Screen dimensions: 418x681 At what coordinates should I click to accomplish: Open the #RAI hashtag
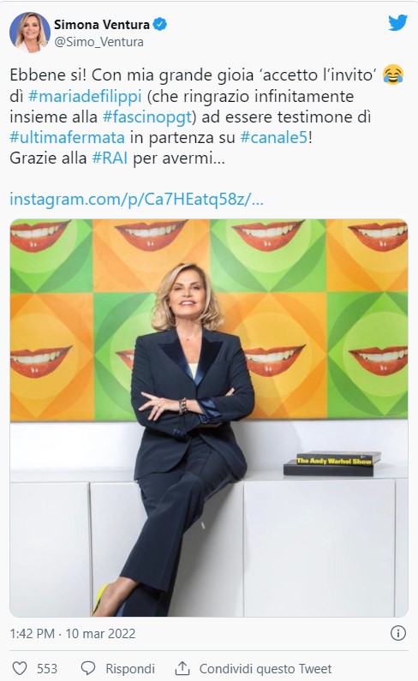pos(110,158)
